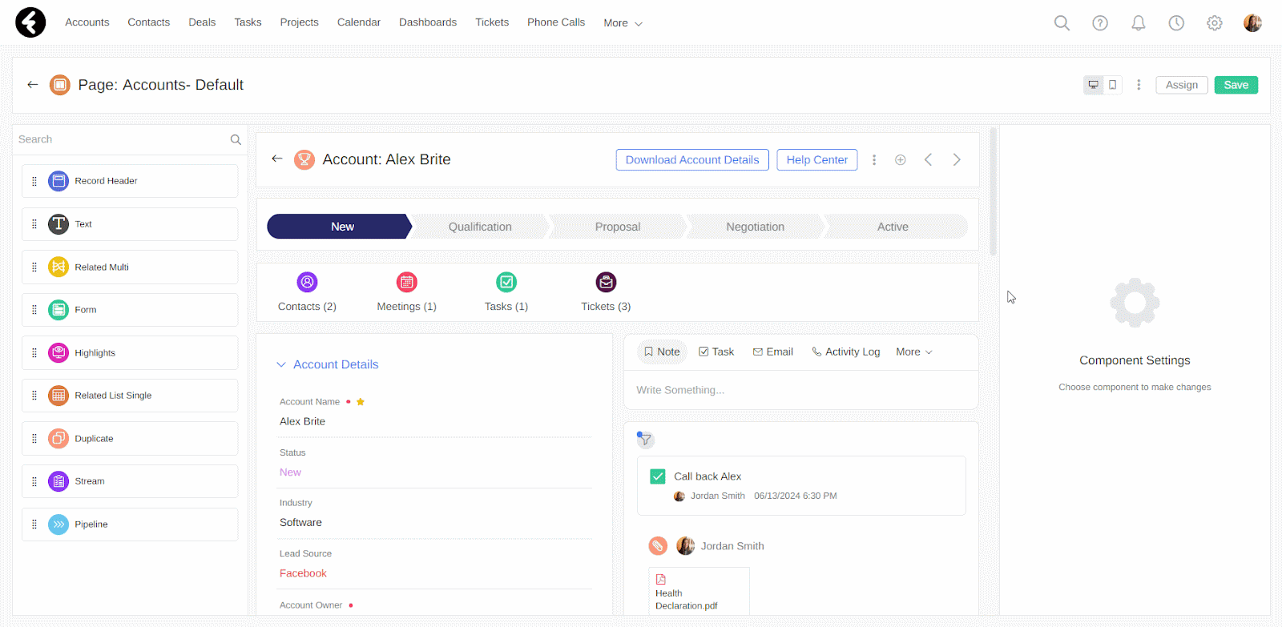Switch to the Task tab

click(716, 352)
